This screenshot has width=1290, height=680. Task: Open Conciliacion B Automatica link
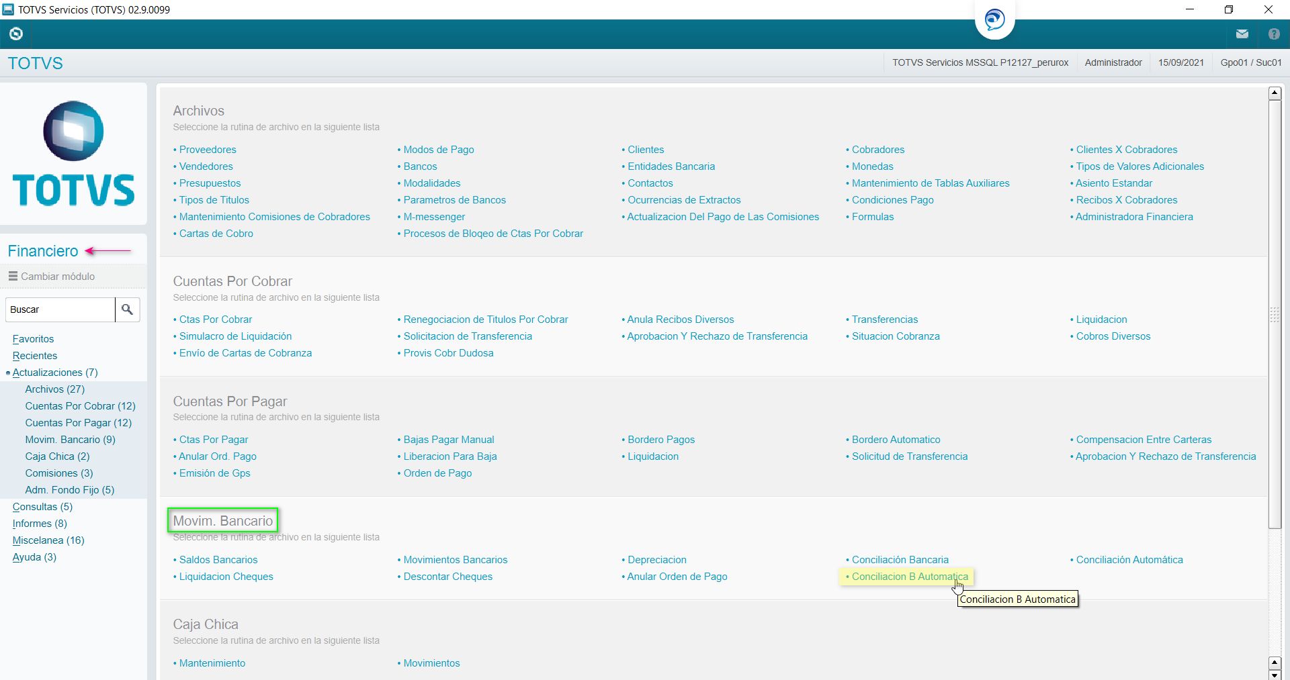[x=910, y=577]
